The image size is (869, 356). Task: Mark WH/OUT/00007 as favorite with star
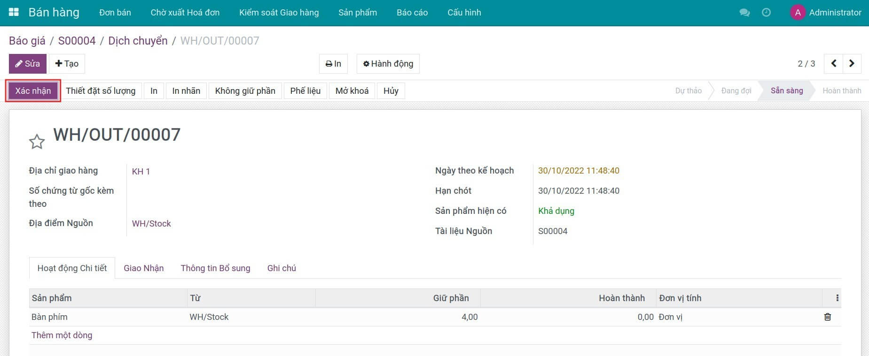click(37, 142)
